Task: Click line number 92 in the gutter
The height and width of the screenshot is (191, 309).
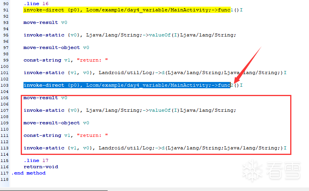Action: click(6, 16)
